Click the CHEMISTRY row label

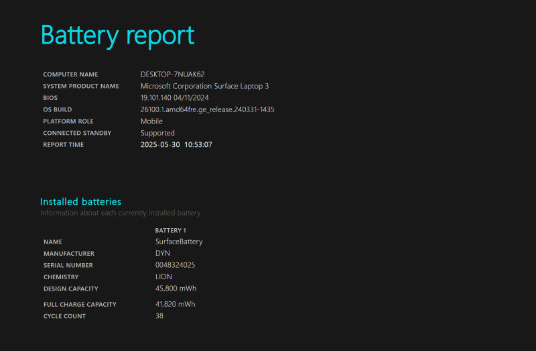coord(61,277)
